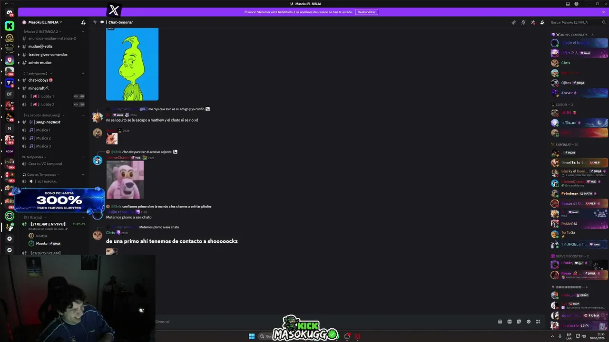Collapse the Mudae INSTANCIA 2 category
This screenshot has width=609, height=342.
(42, 31)
